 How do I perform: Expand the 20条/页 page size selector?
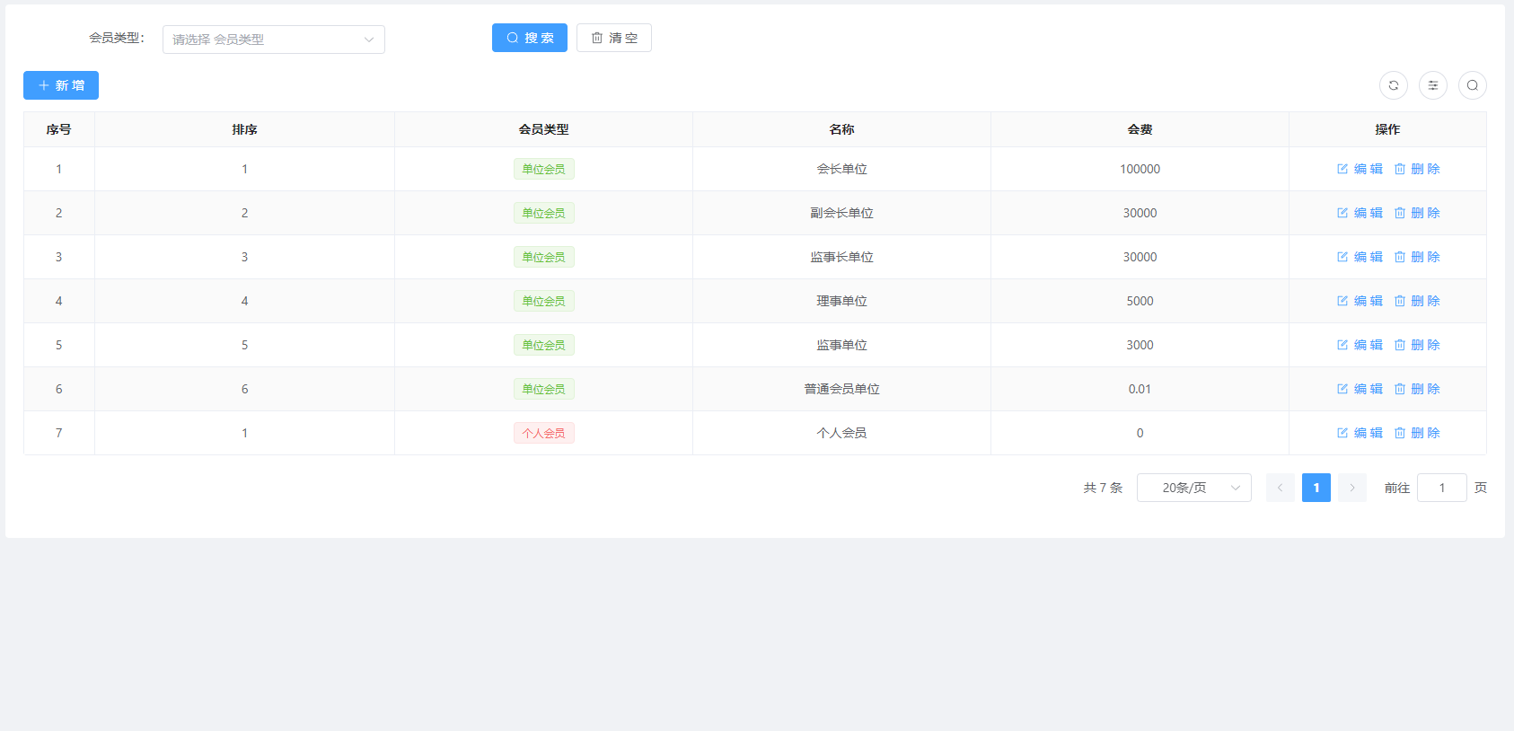[1193, 488]
